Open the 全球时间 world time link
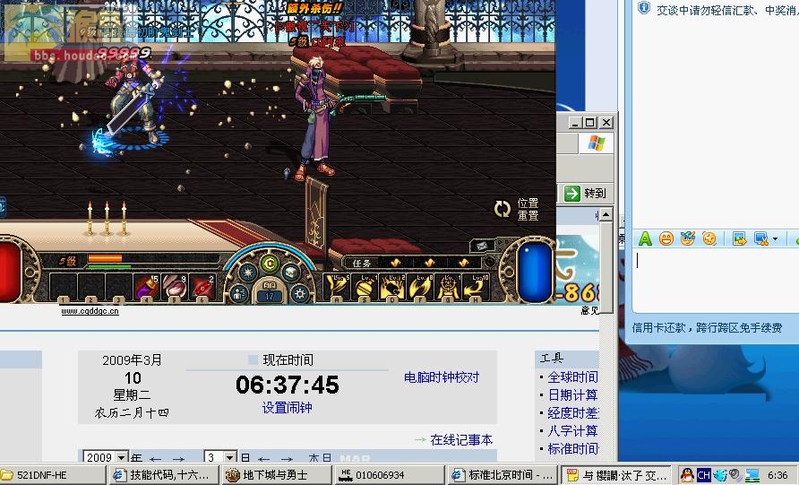Viewport: 799px width, 485px height. tap(572, 377)
